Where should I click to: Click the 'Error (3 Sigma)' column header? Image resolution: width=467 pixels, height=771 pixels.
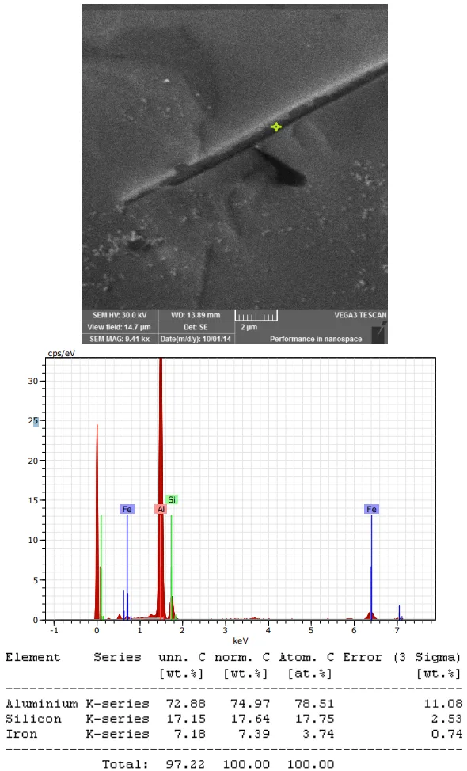point(401,658)
